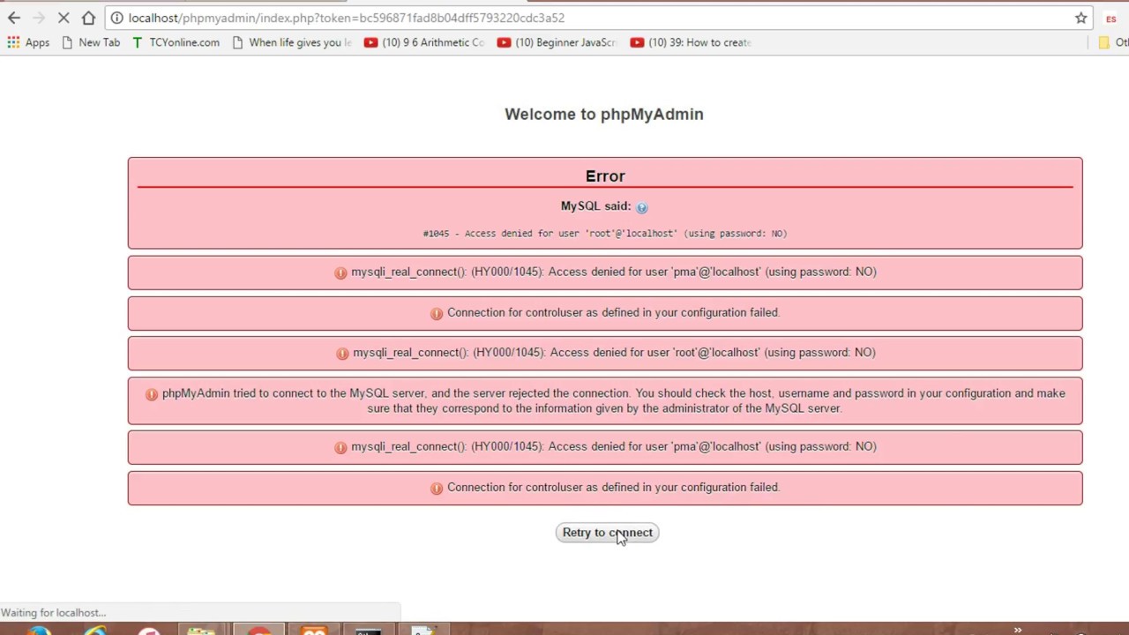
Task: Open the Apps grid shortcut
Action: 28,42
